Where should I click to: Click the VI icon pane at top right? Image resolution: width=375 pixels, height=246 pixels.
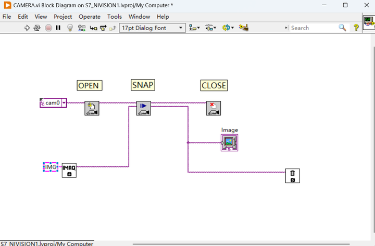369,22
